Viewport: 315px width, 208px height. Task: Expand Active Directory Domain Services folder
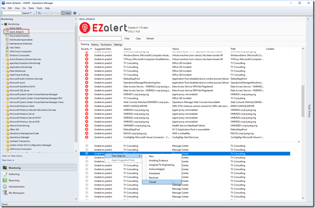pos(3,59)
